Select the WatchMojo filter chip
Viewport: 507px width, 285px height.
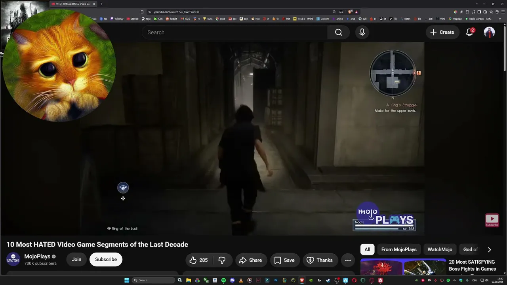[440, 249]
